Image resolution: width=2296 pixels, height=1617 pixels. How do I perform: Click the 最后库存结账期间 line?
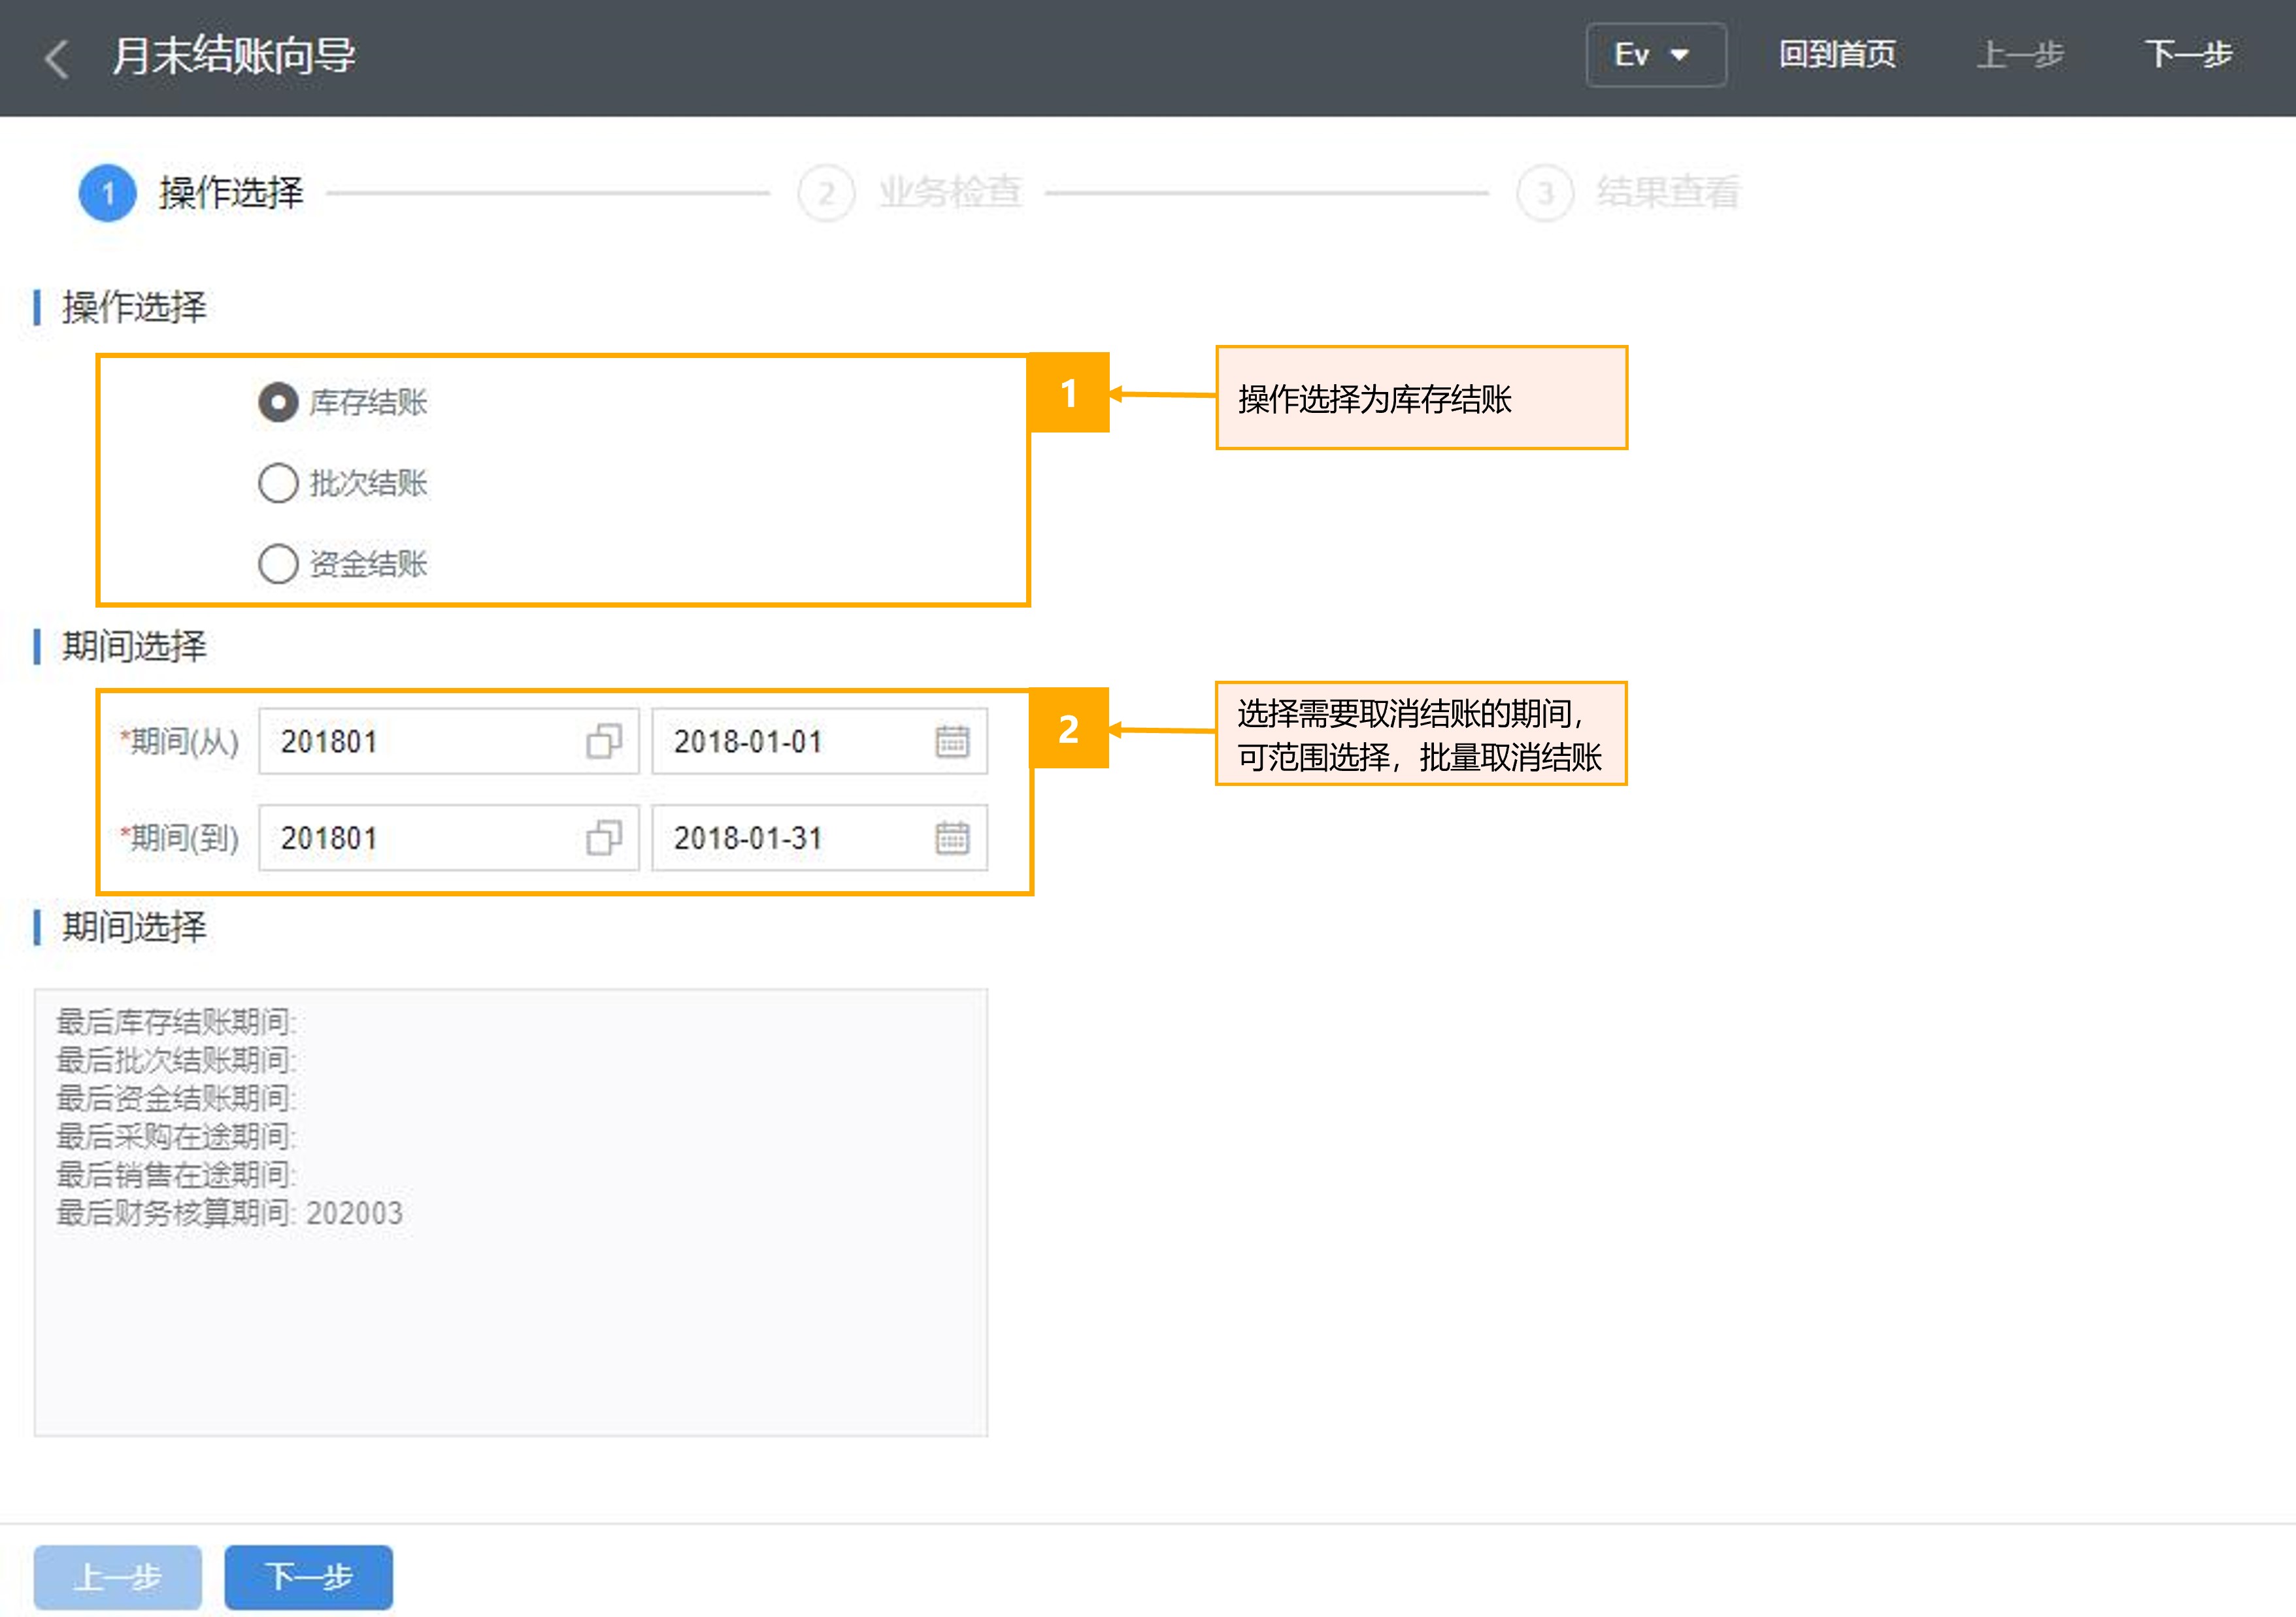[177, 1022]
